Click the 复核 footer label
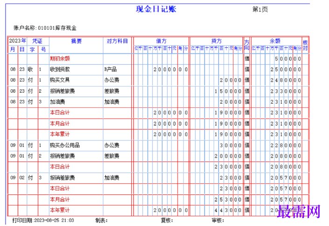Screen dimensions: 329x226 pyautogui.click(x=167, y=220)
